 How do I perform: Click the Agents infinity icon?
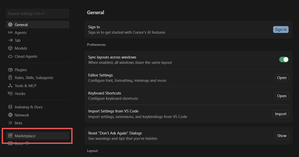(x=10, y=33)
